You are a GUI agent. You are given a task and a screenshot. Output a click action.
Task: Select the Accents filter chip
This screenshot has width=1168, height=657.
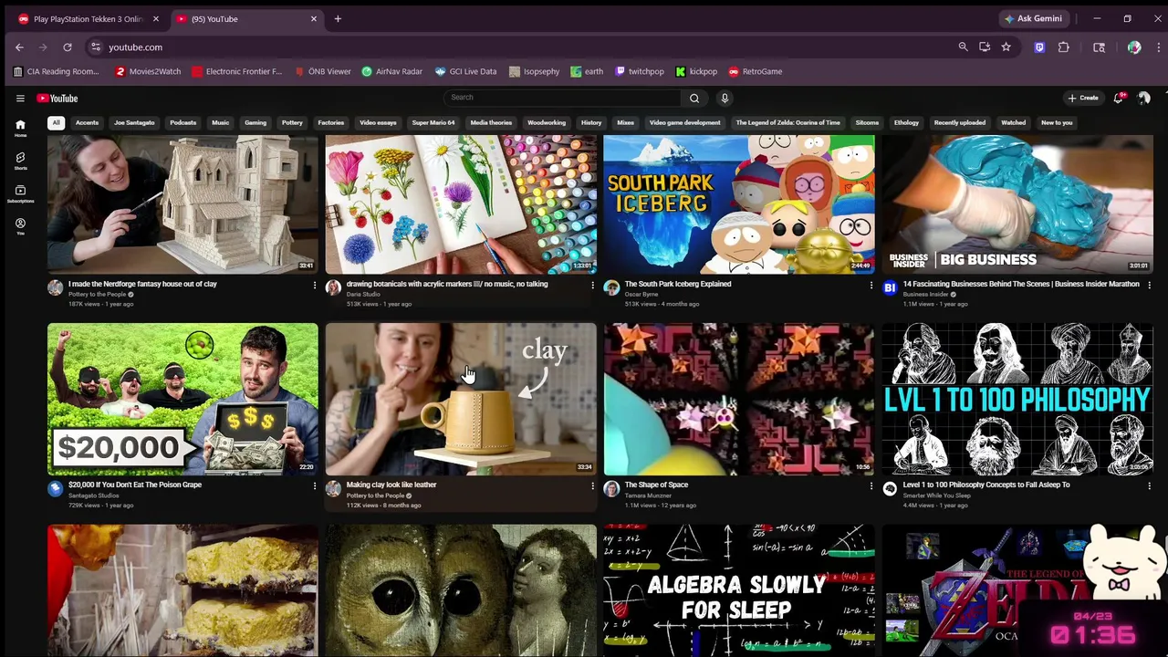pos(87,122)
